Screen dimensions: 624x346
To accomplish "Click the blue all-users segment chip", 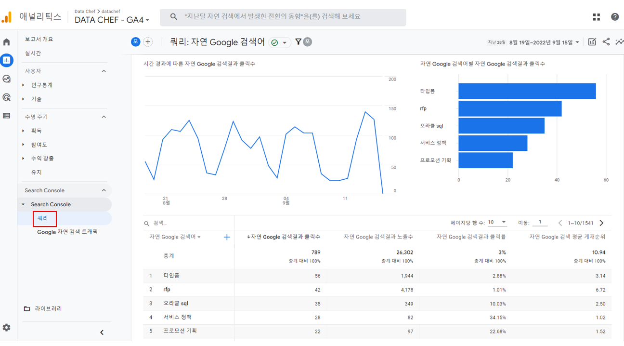I will pyautogui.click(x=135, y=42).
